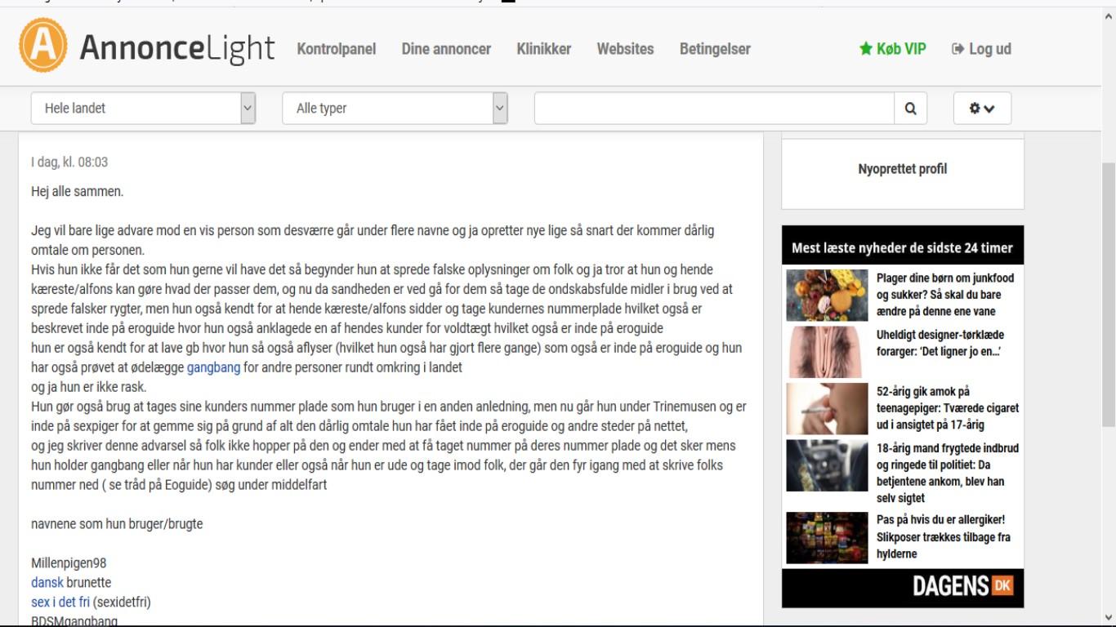Click the Køb VIP star link
1116x627 pixels.
(x=892, y=49)
